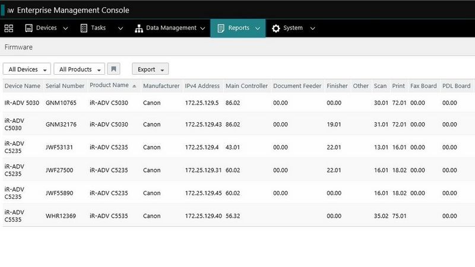Expand the System menu chevron
This screenshot has height=267, width=475.
tap(312, 28)
